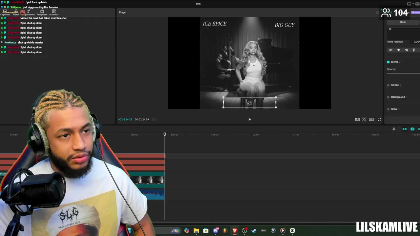The height and width of the screenshot is (236, 420).
Task: Open the player full-quality preview icon
Action: [357, 120]
